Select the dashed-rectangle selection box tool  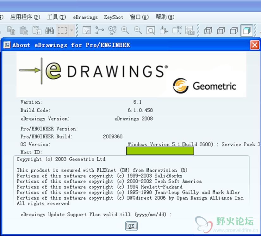pyautogui.click(x=62, y=30)
